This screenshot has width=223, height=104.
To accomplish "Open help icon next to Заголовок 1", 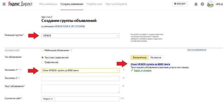I will (x=20, y=70).
